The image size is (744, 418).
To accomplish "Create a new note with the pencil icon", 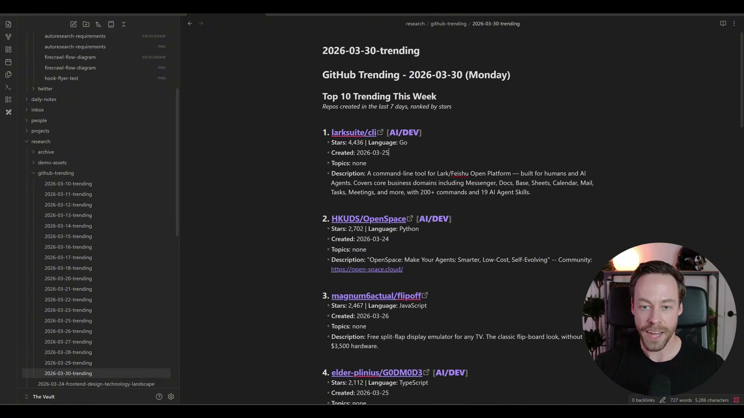I will pos(74,24).
